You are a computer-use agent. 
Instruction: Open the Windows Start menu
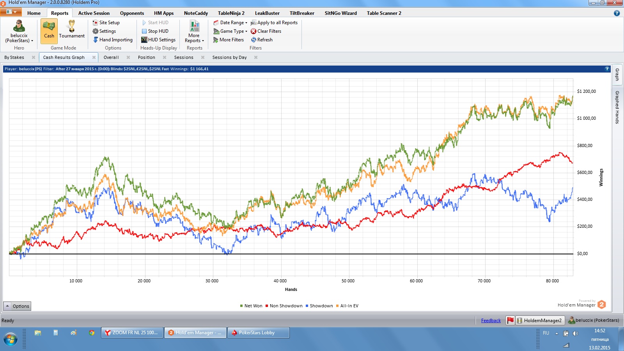pos(10,339)
